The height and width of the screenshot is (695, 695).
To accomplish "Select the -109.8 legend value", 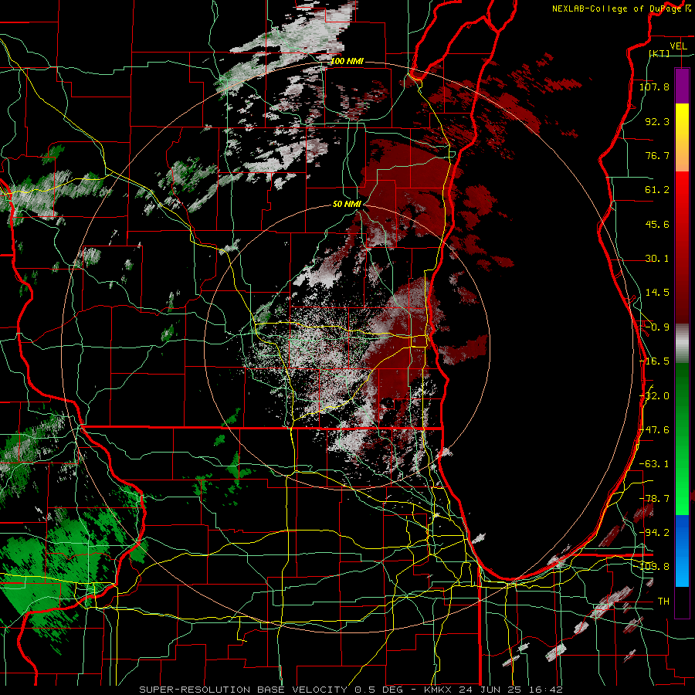I will pyautogui.click(x=654, y=567).
